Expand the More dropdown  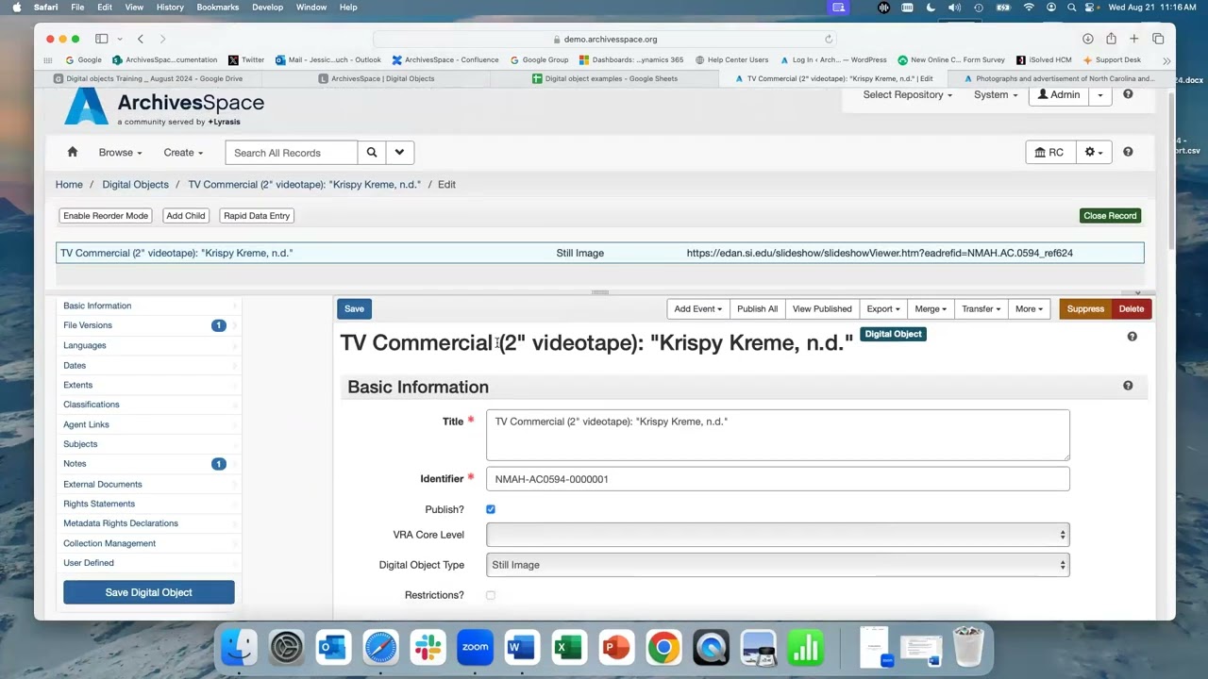[1028, 308]
